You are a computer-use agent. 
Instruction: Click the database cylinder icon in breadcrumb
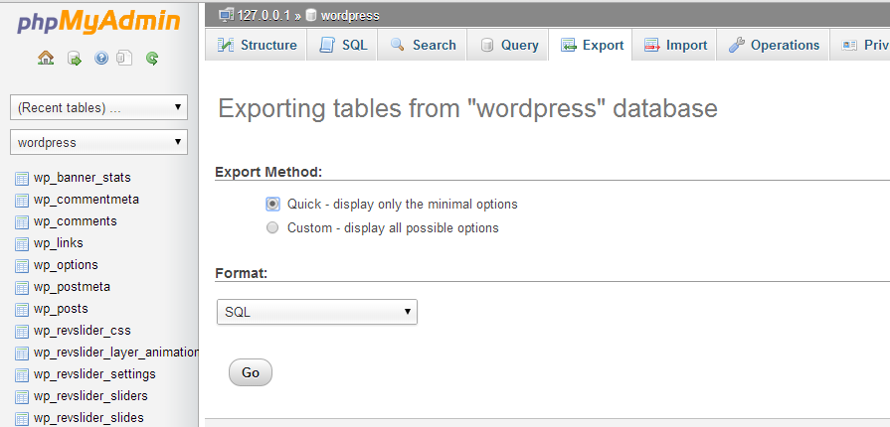coord(310,15)
